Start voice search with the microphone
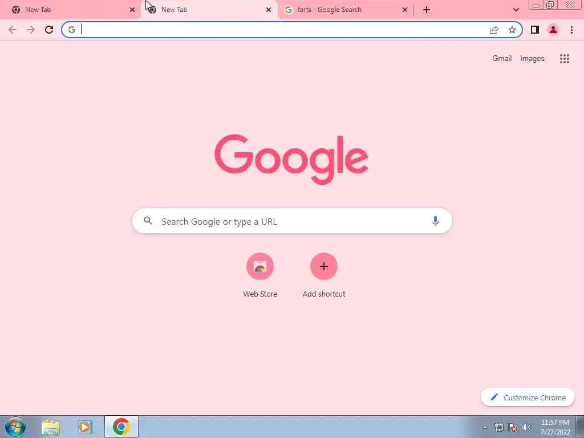The height and width of the screenshot is (438, 584). coord(435,221)
